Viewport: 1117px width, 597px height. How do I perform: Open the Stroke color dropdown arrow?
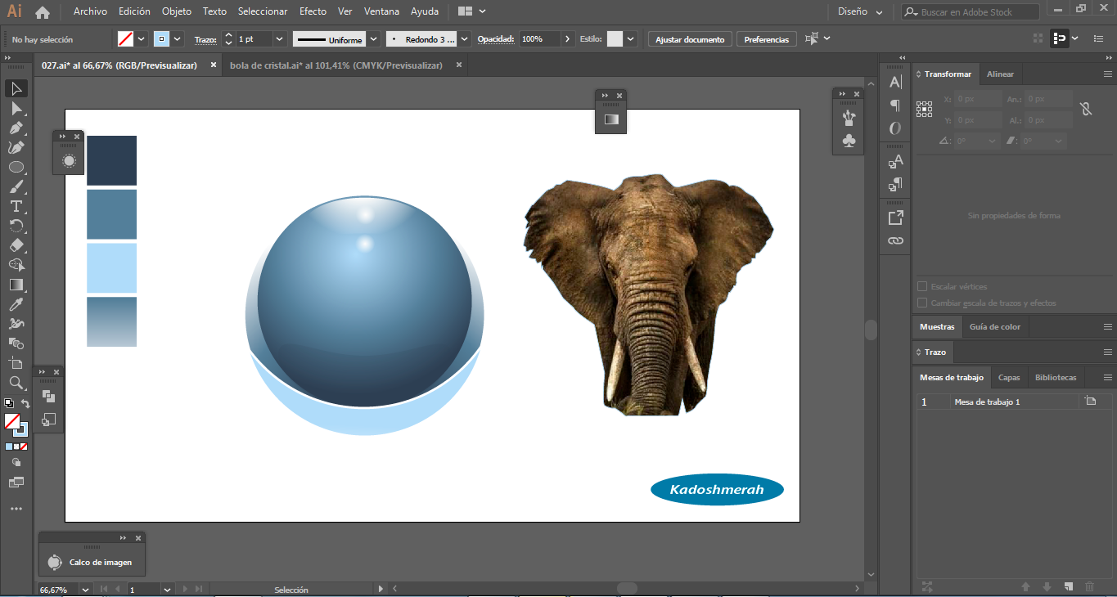coord(178,38)
